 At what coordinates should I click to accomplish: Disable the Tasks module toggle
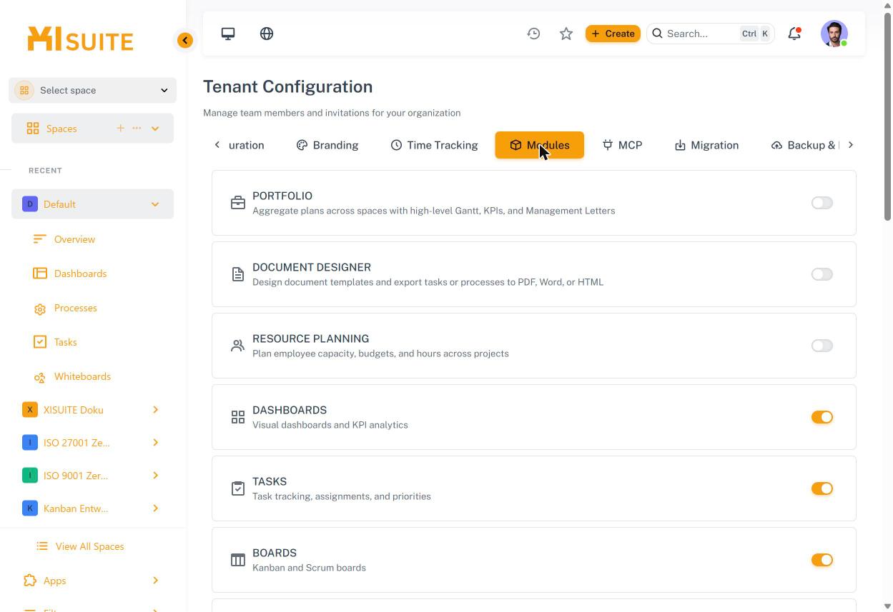click(x=822, y=488)
